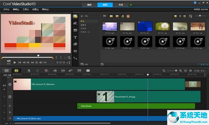Screen dimensions: 209x125
Task: Open the subtitle editor
Action: pos(79,71)
